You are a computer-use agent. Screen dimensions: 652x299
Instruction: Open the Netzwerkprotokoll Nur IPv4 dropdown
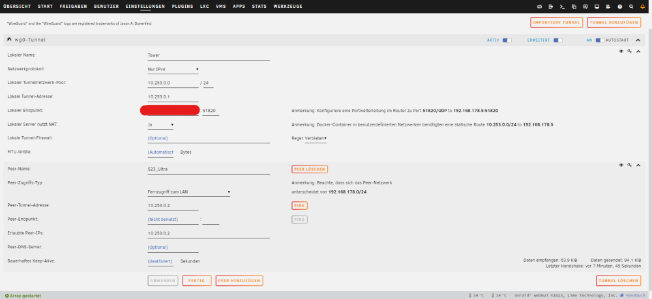(x=173, y=69)
